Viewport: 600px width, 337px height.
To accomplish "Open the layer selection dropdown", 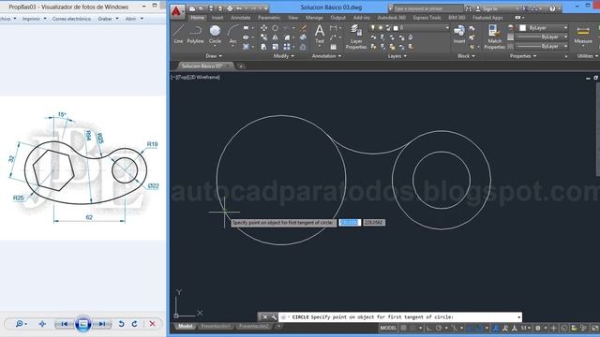I will pyautogui.click(x=447, y=27).
